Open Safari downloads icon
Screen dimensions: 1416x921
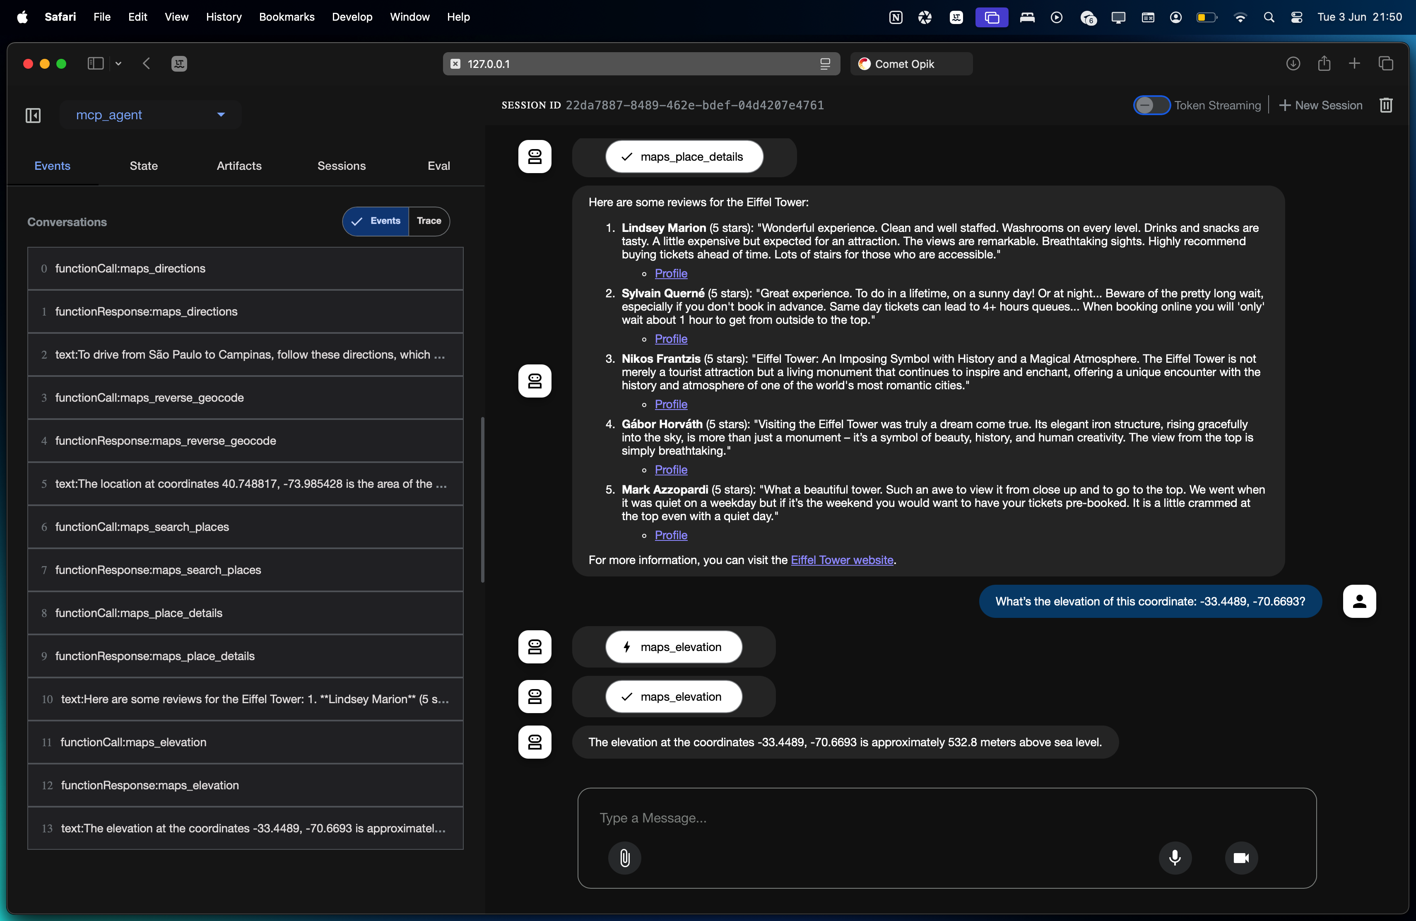click(1293, 64)
